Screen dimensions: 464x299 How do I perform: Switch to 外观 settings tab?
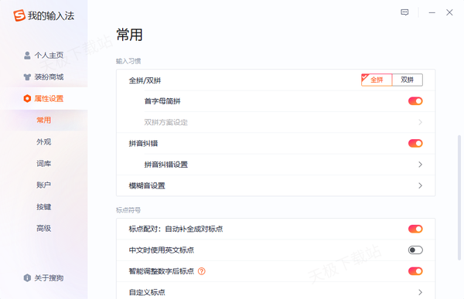(44, 142)
